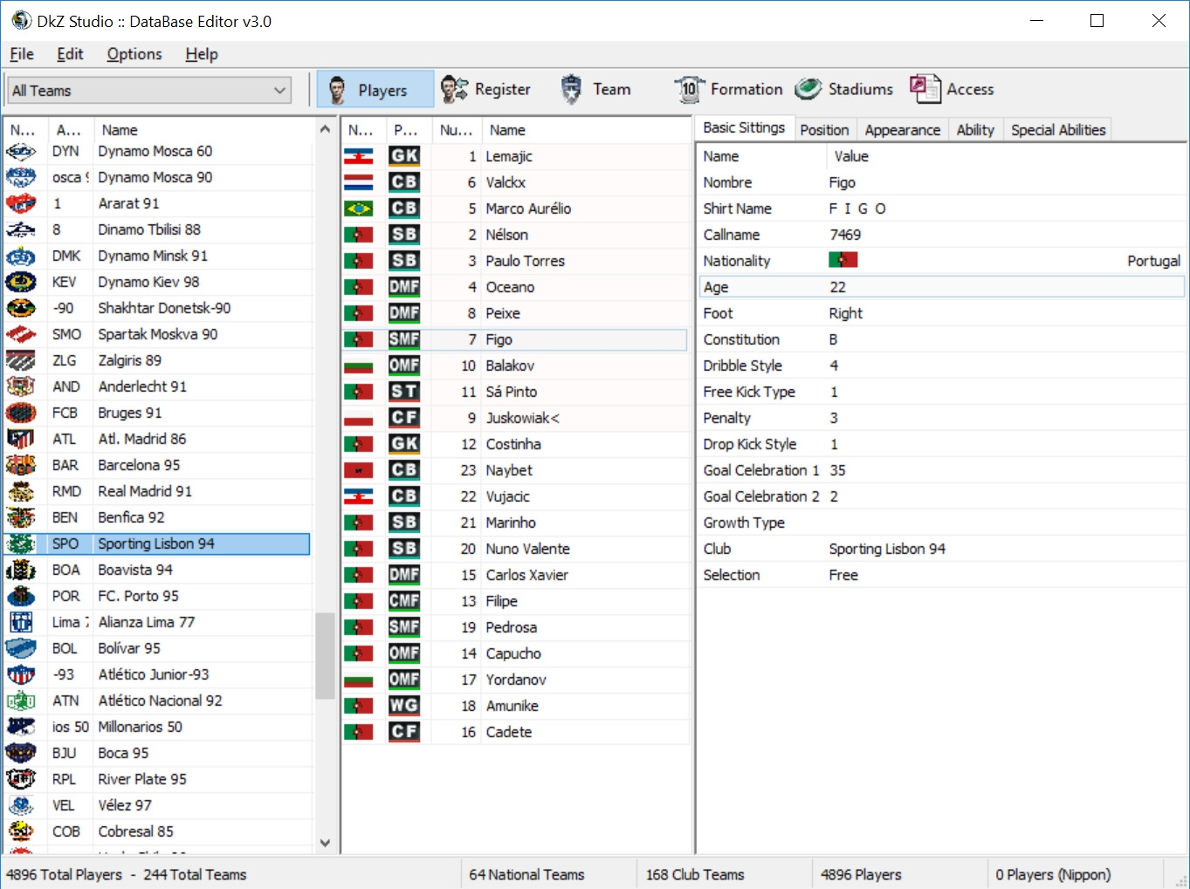This screenshot has height=889, width=1190.
Task: Click the ST position badge for Sá Pinto
Action: (x=404, y=392)
